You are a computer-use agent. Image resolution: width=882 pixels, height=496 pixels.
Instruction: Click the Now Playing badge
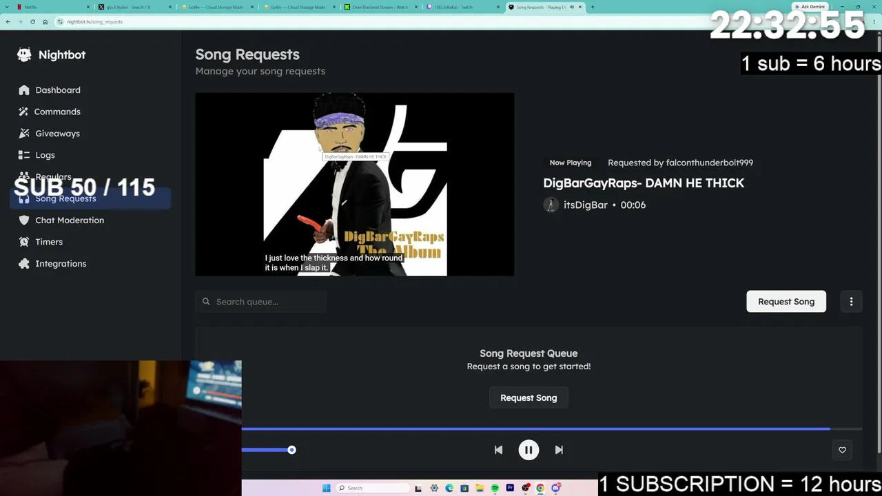coord(571,163)
